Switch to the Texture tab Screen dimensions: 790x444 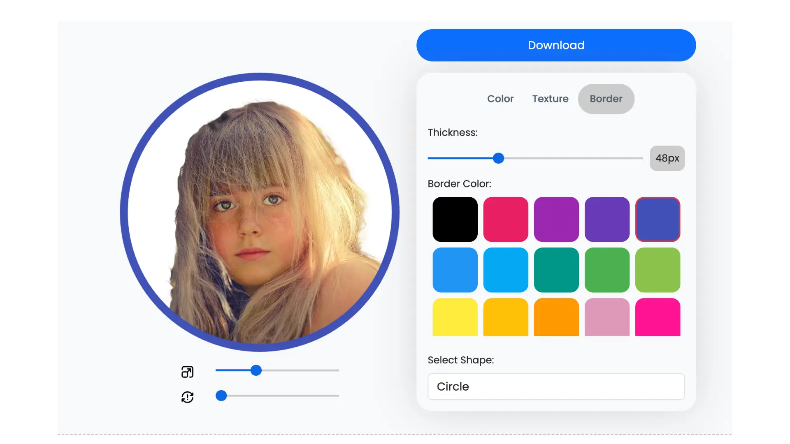(x=550, y=99)
